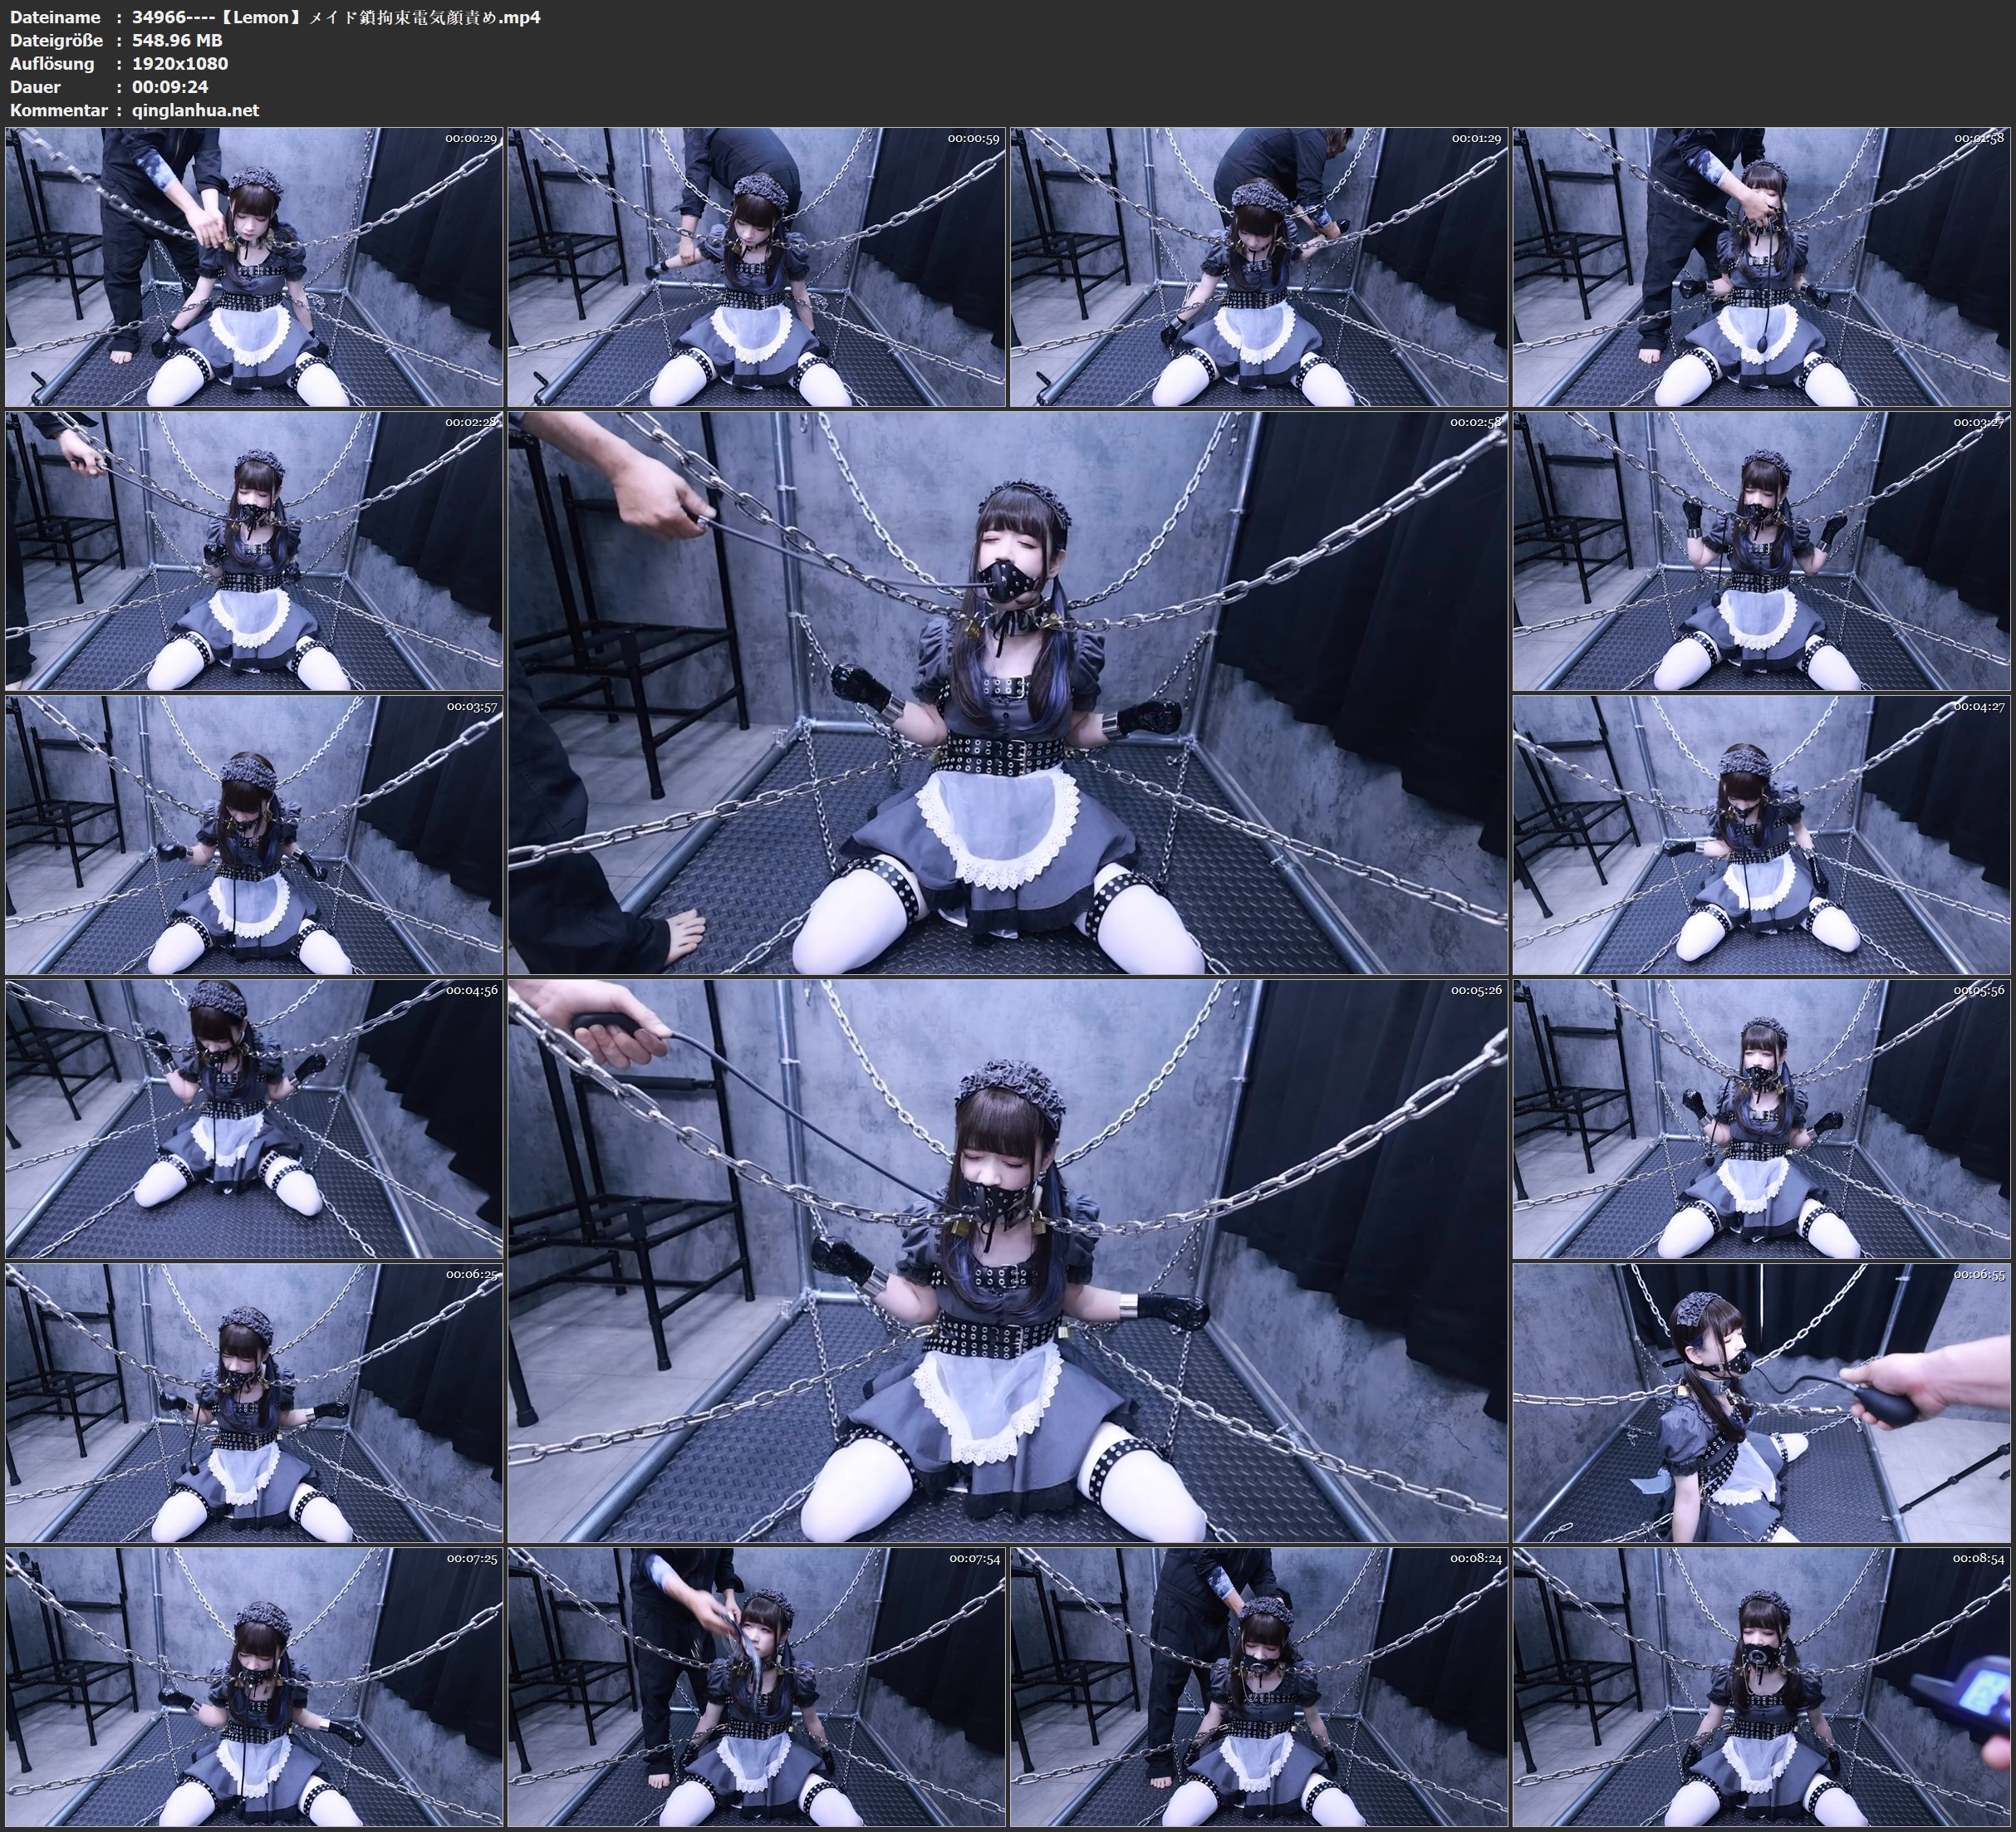
Task: Click the side-angle frame at 00:06:55
Action: 1761,1403
